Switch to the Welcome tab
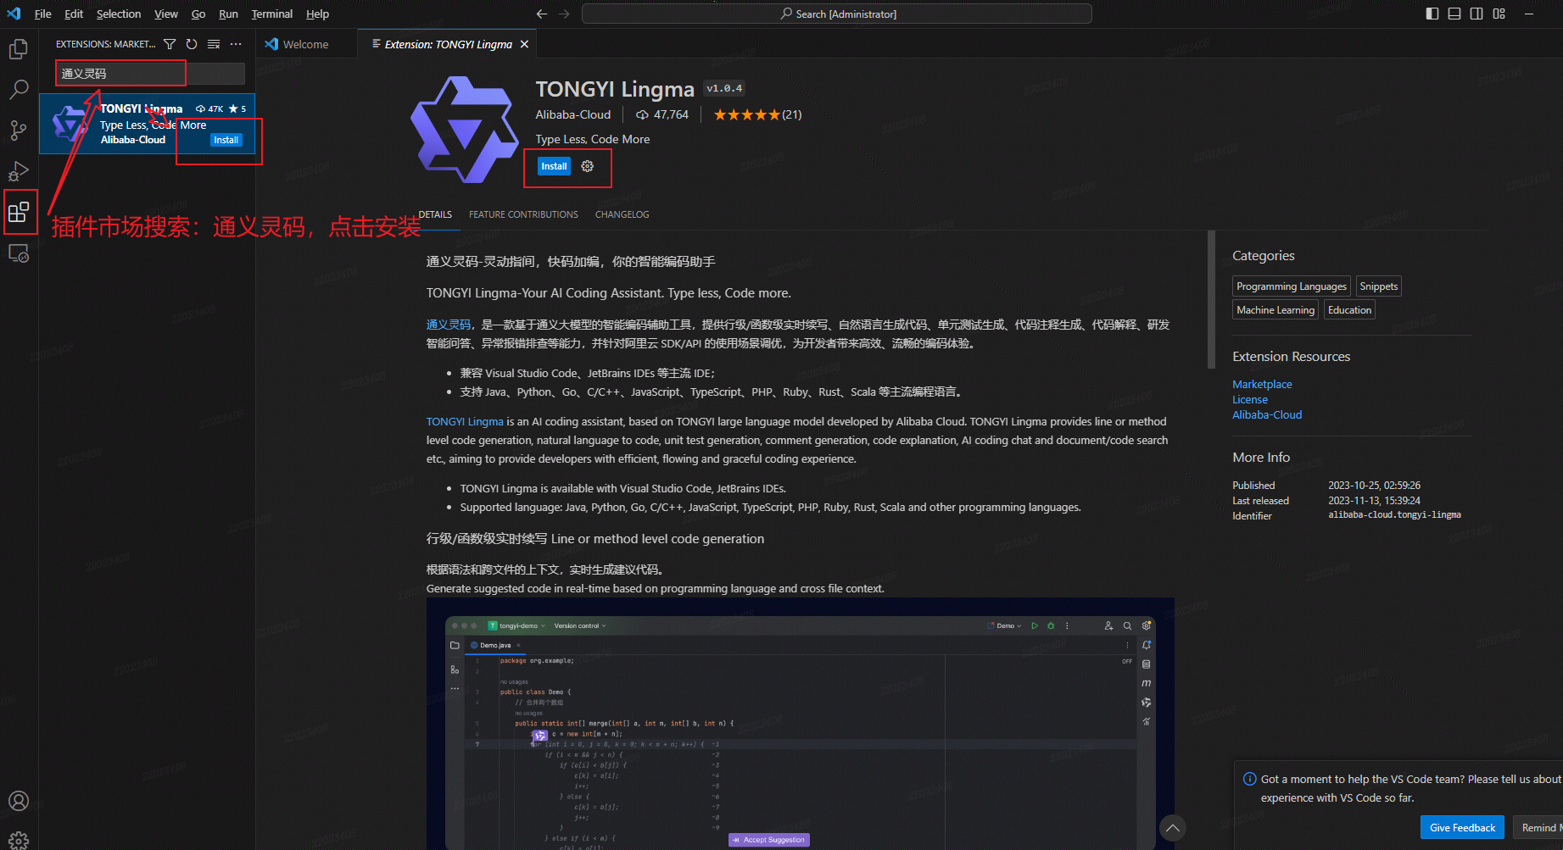The width and height of the screenshot is (1563, 850). 306,44
